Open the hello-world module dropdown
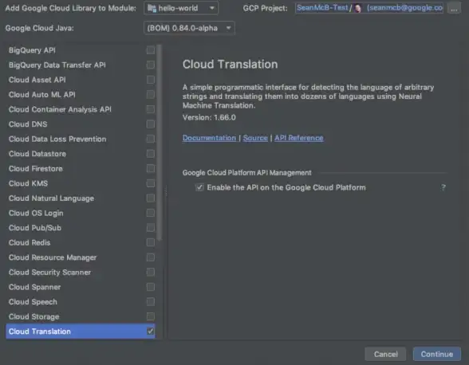Viewport: 469px width, 365px height. coord(180,8)
